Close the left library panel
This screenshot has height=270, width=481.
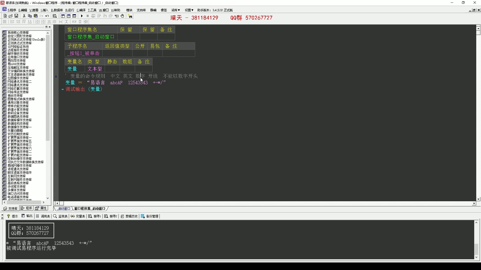(x=50, y=27)
